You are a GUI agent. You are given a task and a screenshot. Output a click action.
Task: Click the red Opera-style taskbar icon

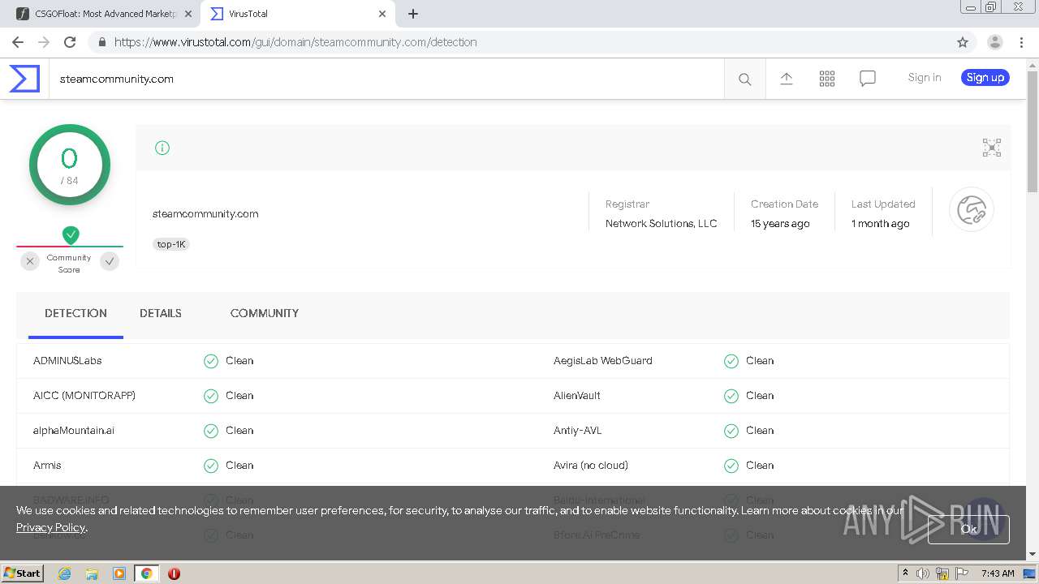pos(174,573)
